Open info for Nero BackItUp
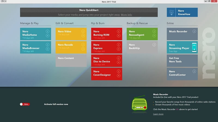 coord(154,45)
